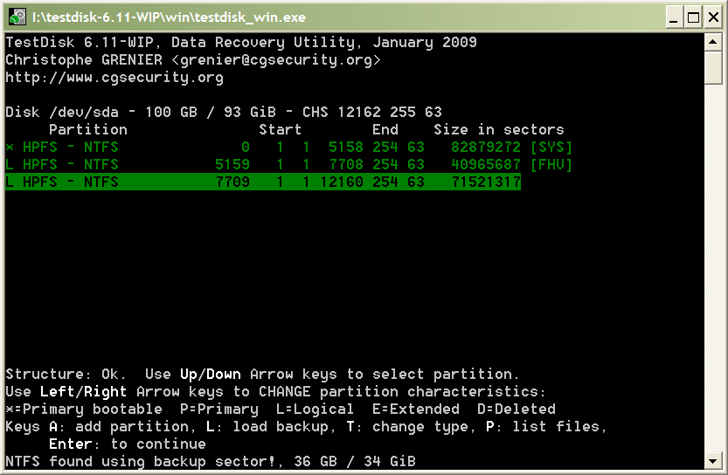Minimize the testdisk_win.exe window
Screen dimensions: 728x475
tap(674, 17)
